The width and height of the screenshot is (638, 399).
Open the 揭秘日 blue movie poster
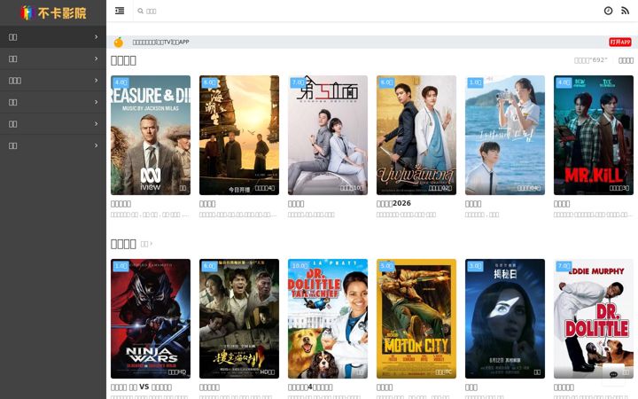point(505,319)
